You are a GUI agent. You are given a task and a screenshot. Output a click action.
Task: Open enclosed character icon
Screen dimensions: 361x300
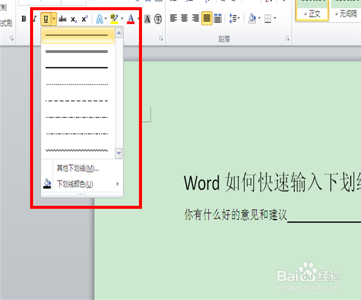tap(158, 19)
